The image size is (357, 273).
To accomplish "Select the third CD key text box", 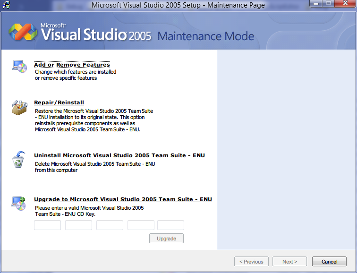I will coord(110,225).
